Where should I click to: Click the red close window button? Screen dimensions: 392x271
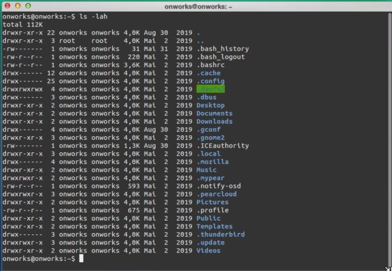7,6
